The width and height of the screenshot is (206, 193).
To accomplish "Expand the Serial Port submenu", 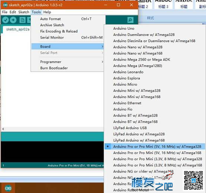I will point(68,53).
